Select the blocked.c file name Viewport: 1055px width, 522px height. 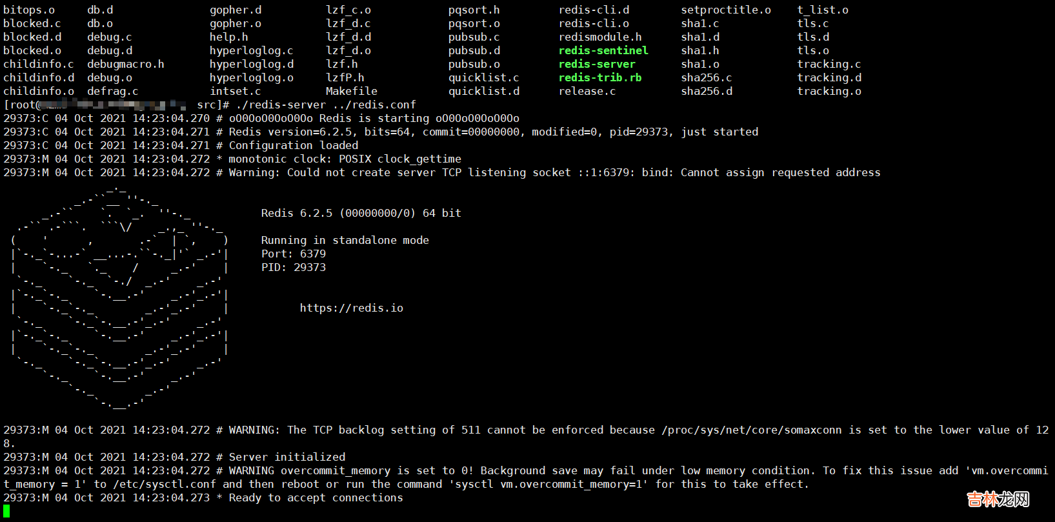pos(32,23)
